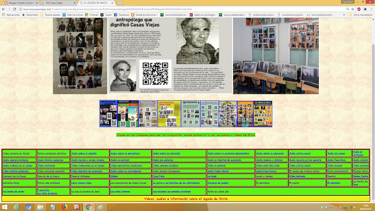Bookmark this page with the star icon
This screenshot has width=375, height=211.
click(353, 9)
